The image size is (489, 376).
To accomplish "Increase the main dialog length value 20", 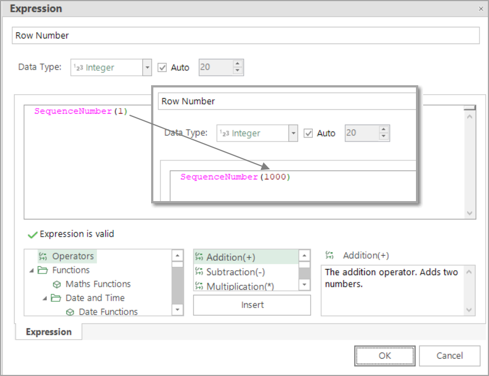I will pyautogui.click(x=238, y=64).
